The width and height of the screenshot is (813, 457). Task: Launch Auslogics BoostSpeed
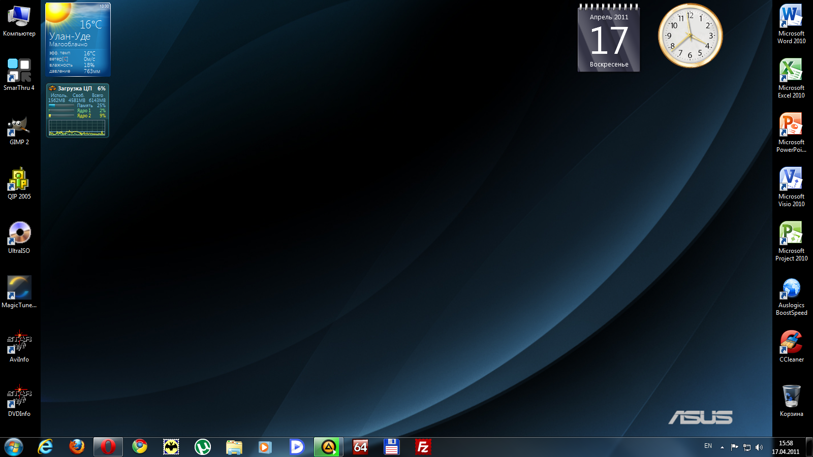(791, 296)
